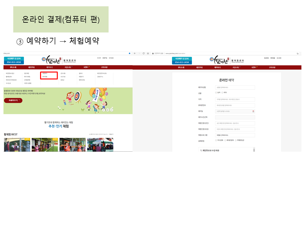Click 예약현황 in the homepage 예약하기 submenu
303x227 pixels.
click(45, 77)
